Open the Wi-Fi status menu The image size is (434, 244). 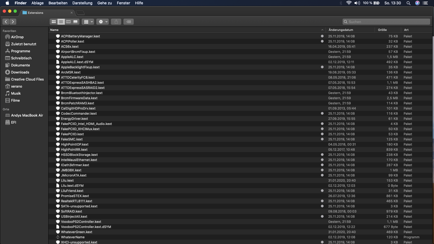point(349,3)
